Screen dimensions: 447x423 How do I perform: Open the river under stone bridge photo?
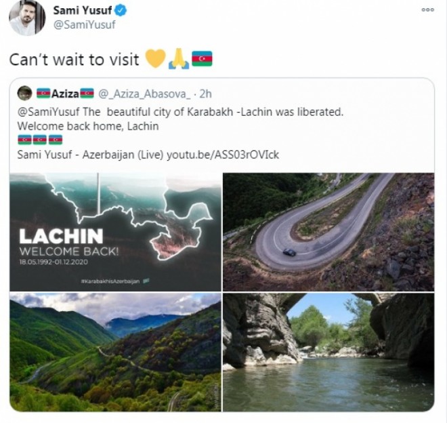(x=328, y=352)
